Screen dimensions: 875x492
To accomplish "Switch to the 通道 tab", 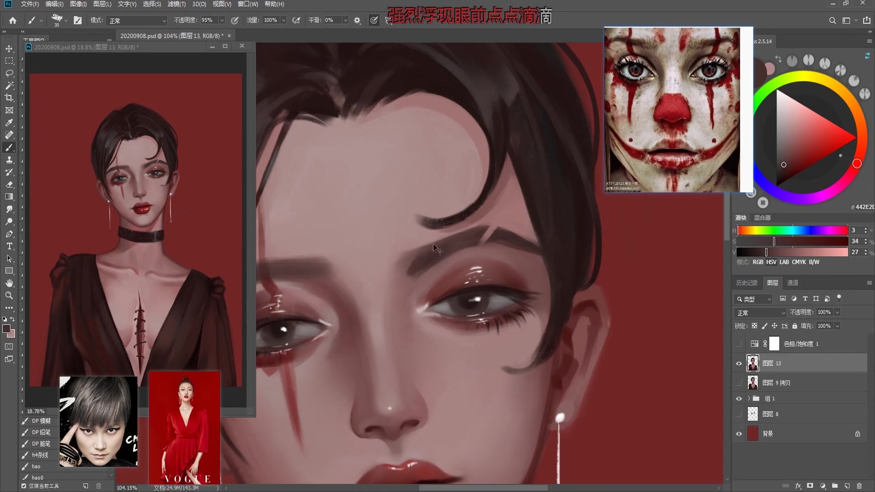I will [793, 283].
